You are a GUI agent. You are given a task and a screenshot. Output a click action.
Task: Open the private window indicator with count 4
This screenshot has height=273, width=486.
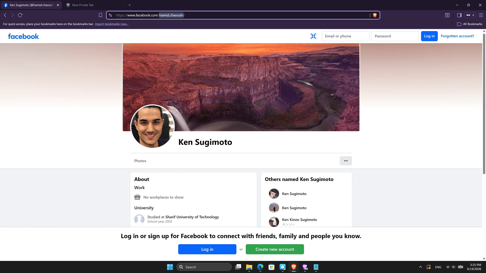(x=470, y=15)
